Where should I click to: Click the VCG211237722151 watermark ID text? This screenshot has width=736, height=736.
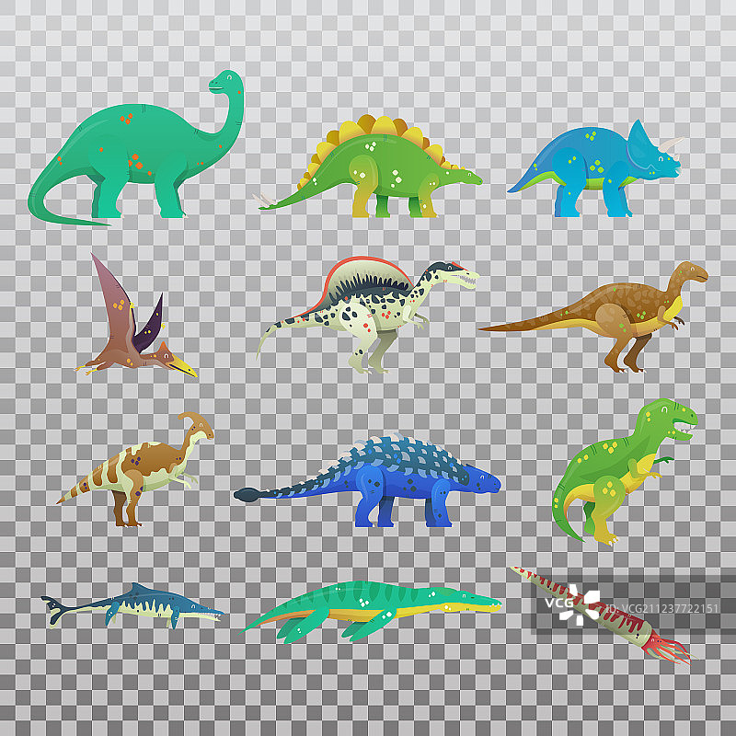tap(659, 608)
